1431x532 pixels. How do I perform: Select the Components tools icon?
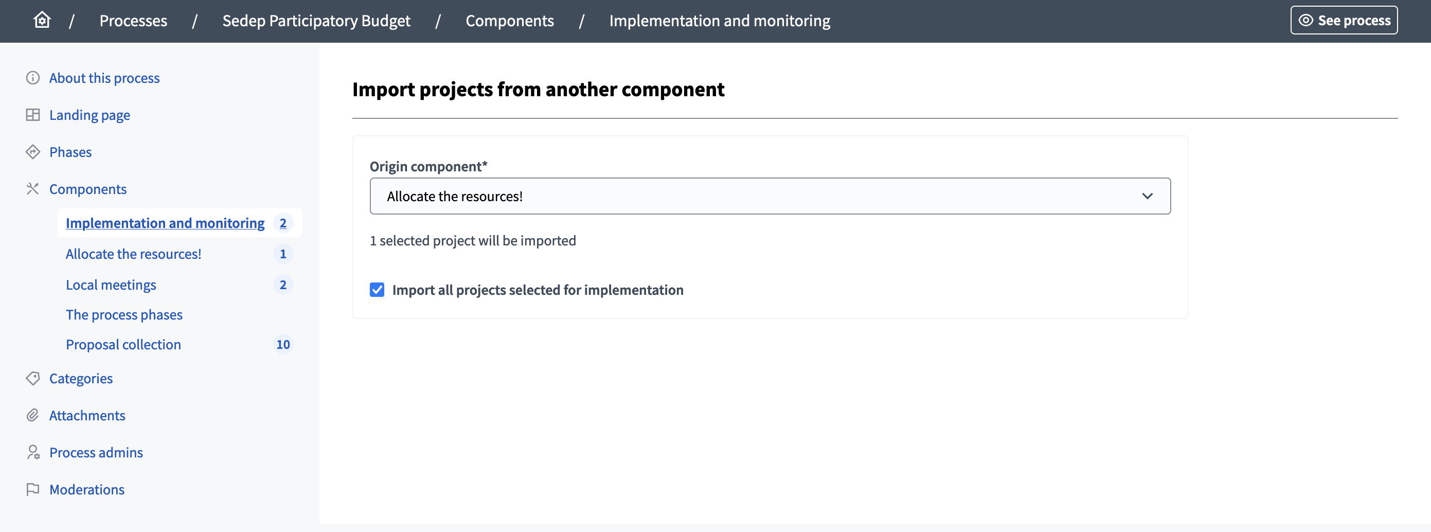pos(33,189)
